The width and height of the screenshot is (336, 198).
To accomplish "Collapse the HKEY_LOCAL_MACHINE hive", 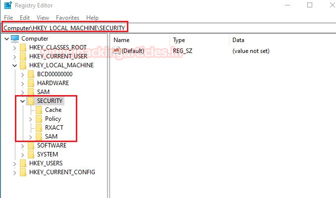I will point(14,65).
